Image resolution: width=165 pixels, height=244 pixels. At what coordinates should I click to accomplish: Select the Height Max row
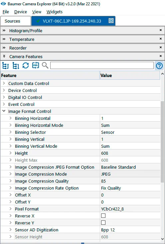pos(81,160)
